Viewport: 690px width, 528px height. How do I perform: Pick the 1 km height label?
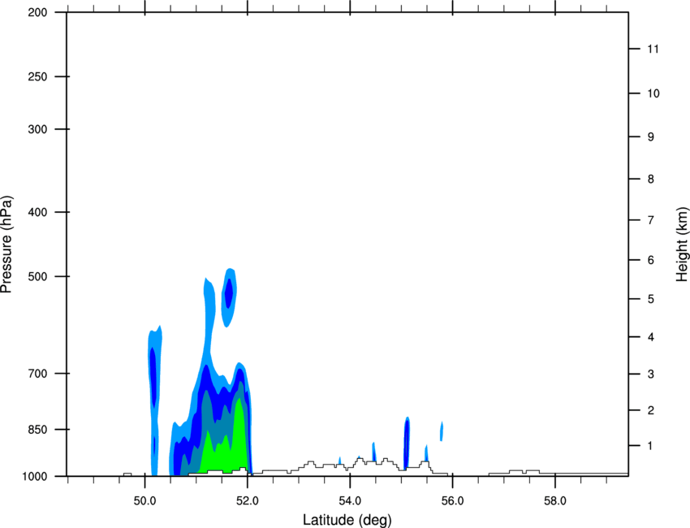(x=650, y=446)
